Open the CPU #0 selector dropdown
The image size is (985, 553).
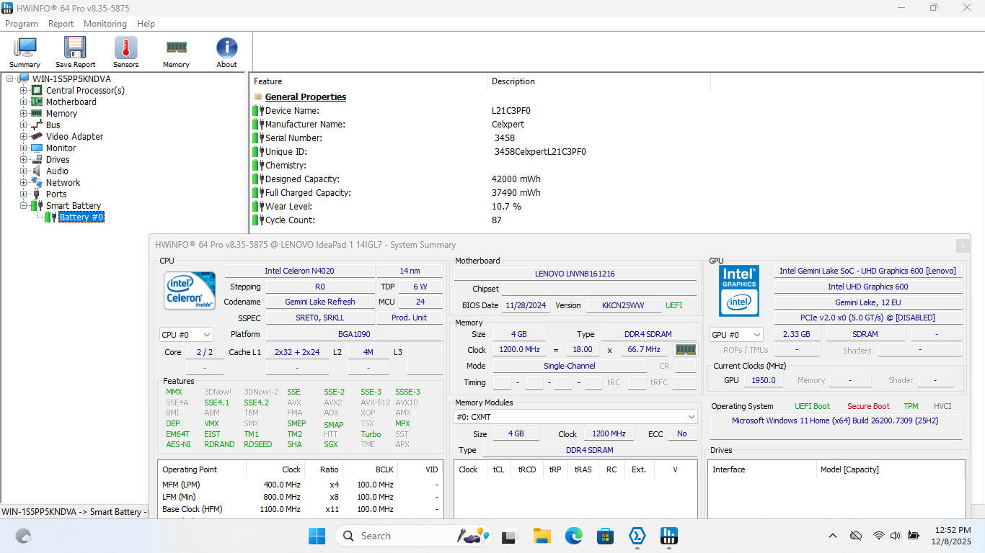[186, 335]
